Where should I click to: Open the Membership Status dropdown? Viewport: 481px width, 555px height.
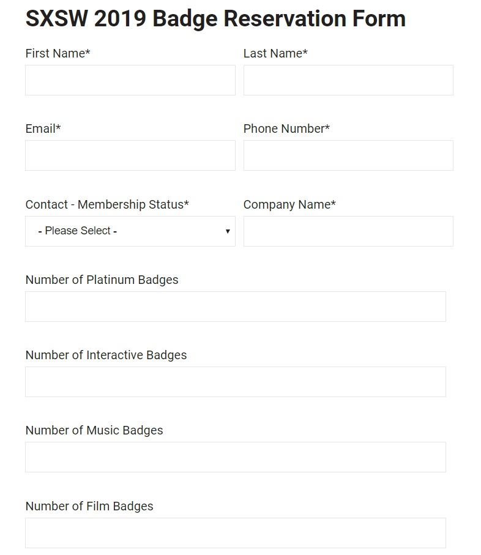[x=130, y=231]
